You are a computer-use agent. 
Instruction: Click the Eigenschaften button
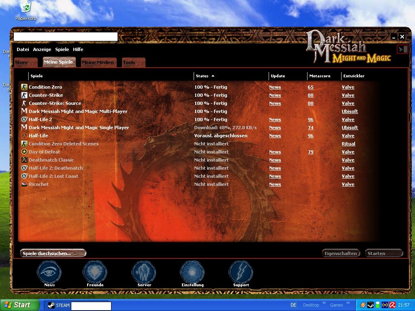pyautogui.click(x=341, y=253)
